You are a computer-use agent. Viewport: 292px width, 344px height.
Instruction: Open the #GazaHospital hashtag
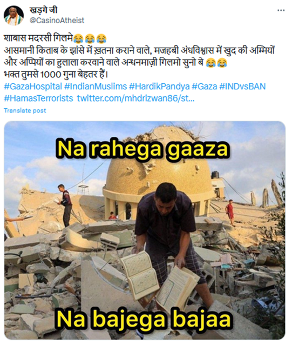click(33, 87)
